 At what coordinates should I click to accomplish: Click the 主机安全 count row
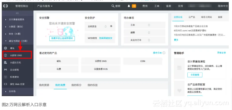[100, 26]
